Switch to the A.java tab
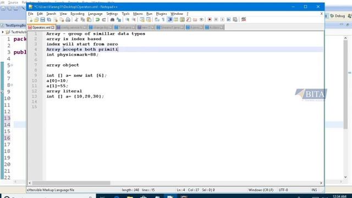Image resolution: width=352 pixels, height=198 pixels. pyautogui.click(x=194, y=28)
